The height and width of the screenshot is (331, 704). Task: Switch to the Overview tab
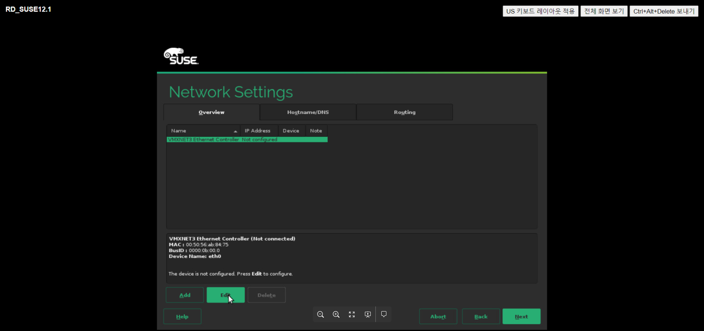(211, 112)
